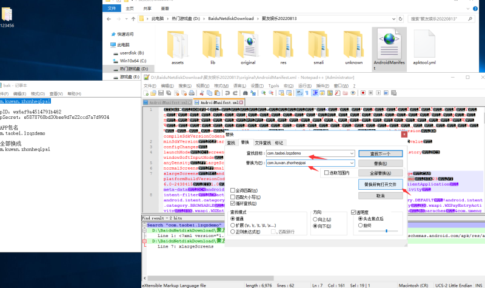Viewport: 485px width, 288px height.
Task: Click Start Recording macro red dot
Action: coord(363,93)
